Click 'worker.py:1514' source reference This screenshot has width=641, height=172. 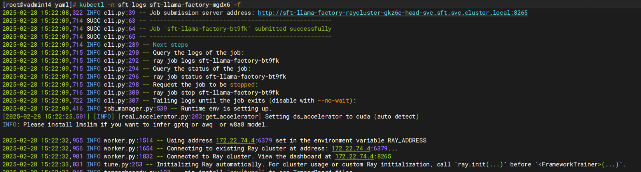[128, 140]
